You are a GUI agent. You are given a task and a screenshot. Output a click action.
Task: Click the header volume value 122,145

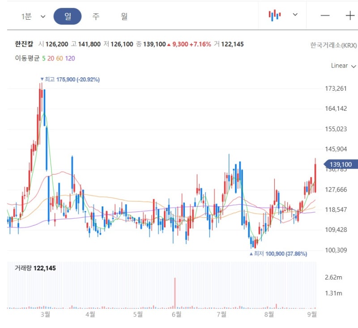point(232,44)
